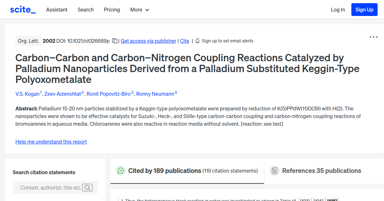Copy the DOI using the clipboard icon
384x201 pixels.
(x=114, y=41)
